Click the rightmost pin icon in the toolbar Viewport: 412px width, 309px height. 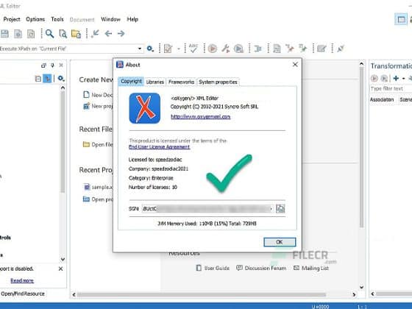341,49
